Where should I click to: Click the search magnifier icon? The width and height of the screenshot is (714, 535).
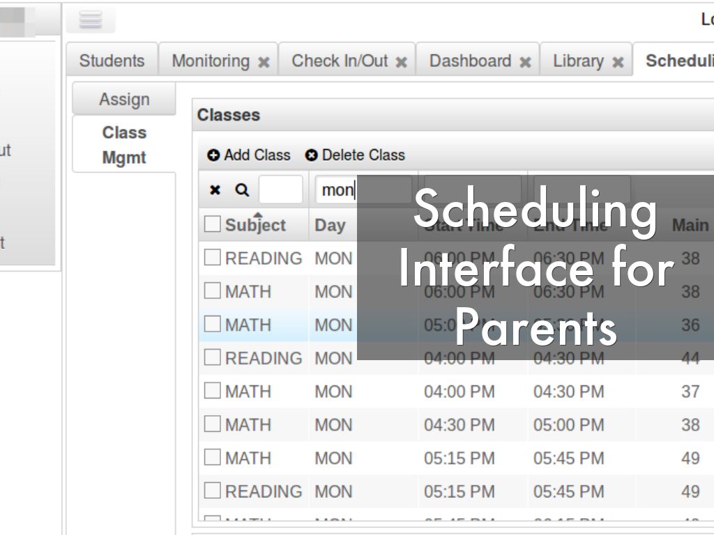coord(241,189)
